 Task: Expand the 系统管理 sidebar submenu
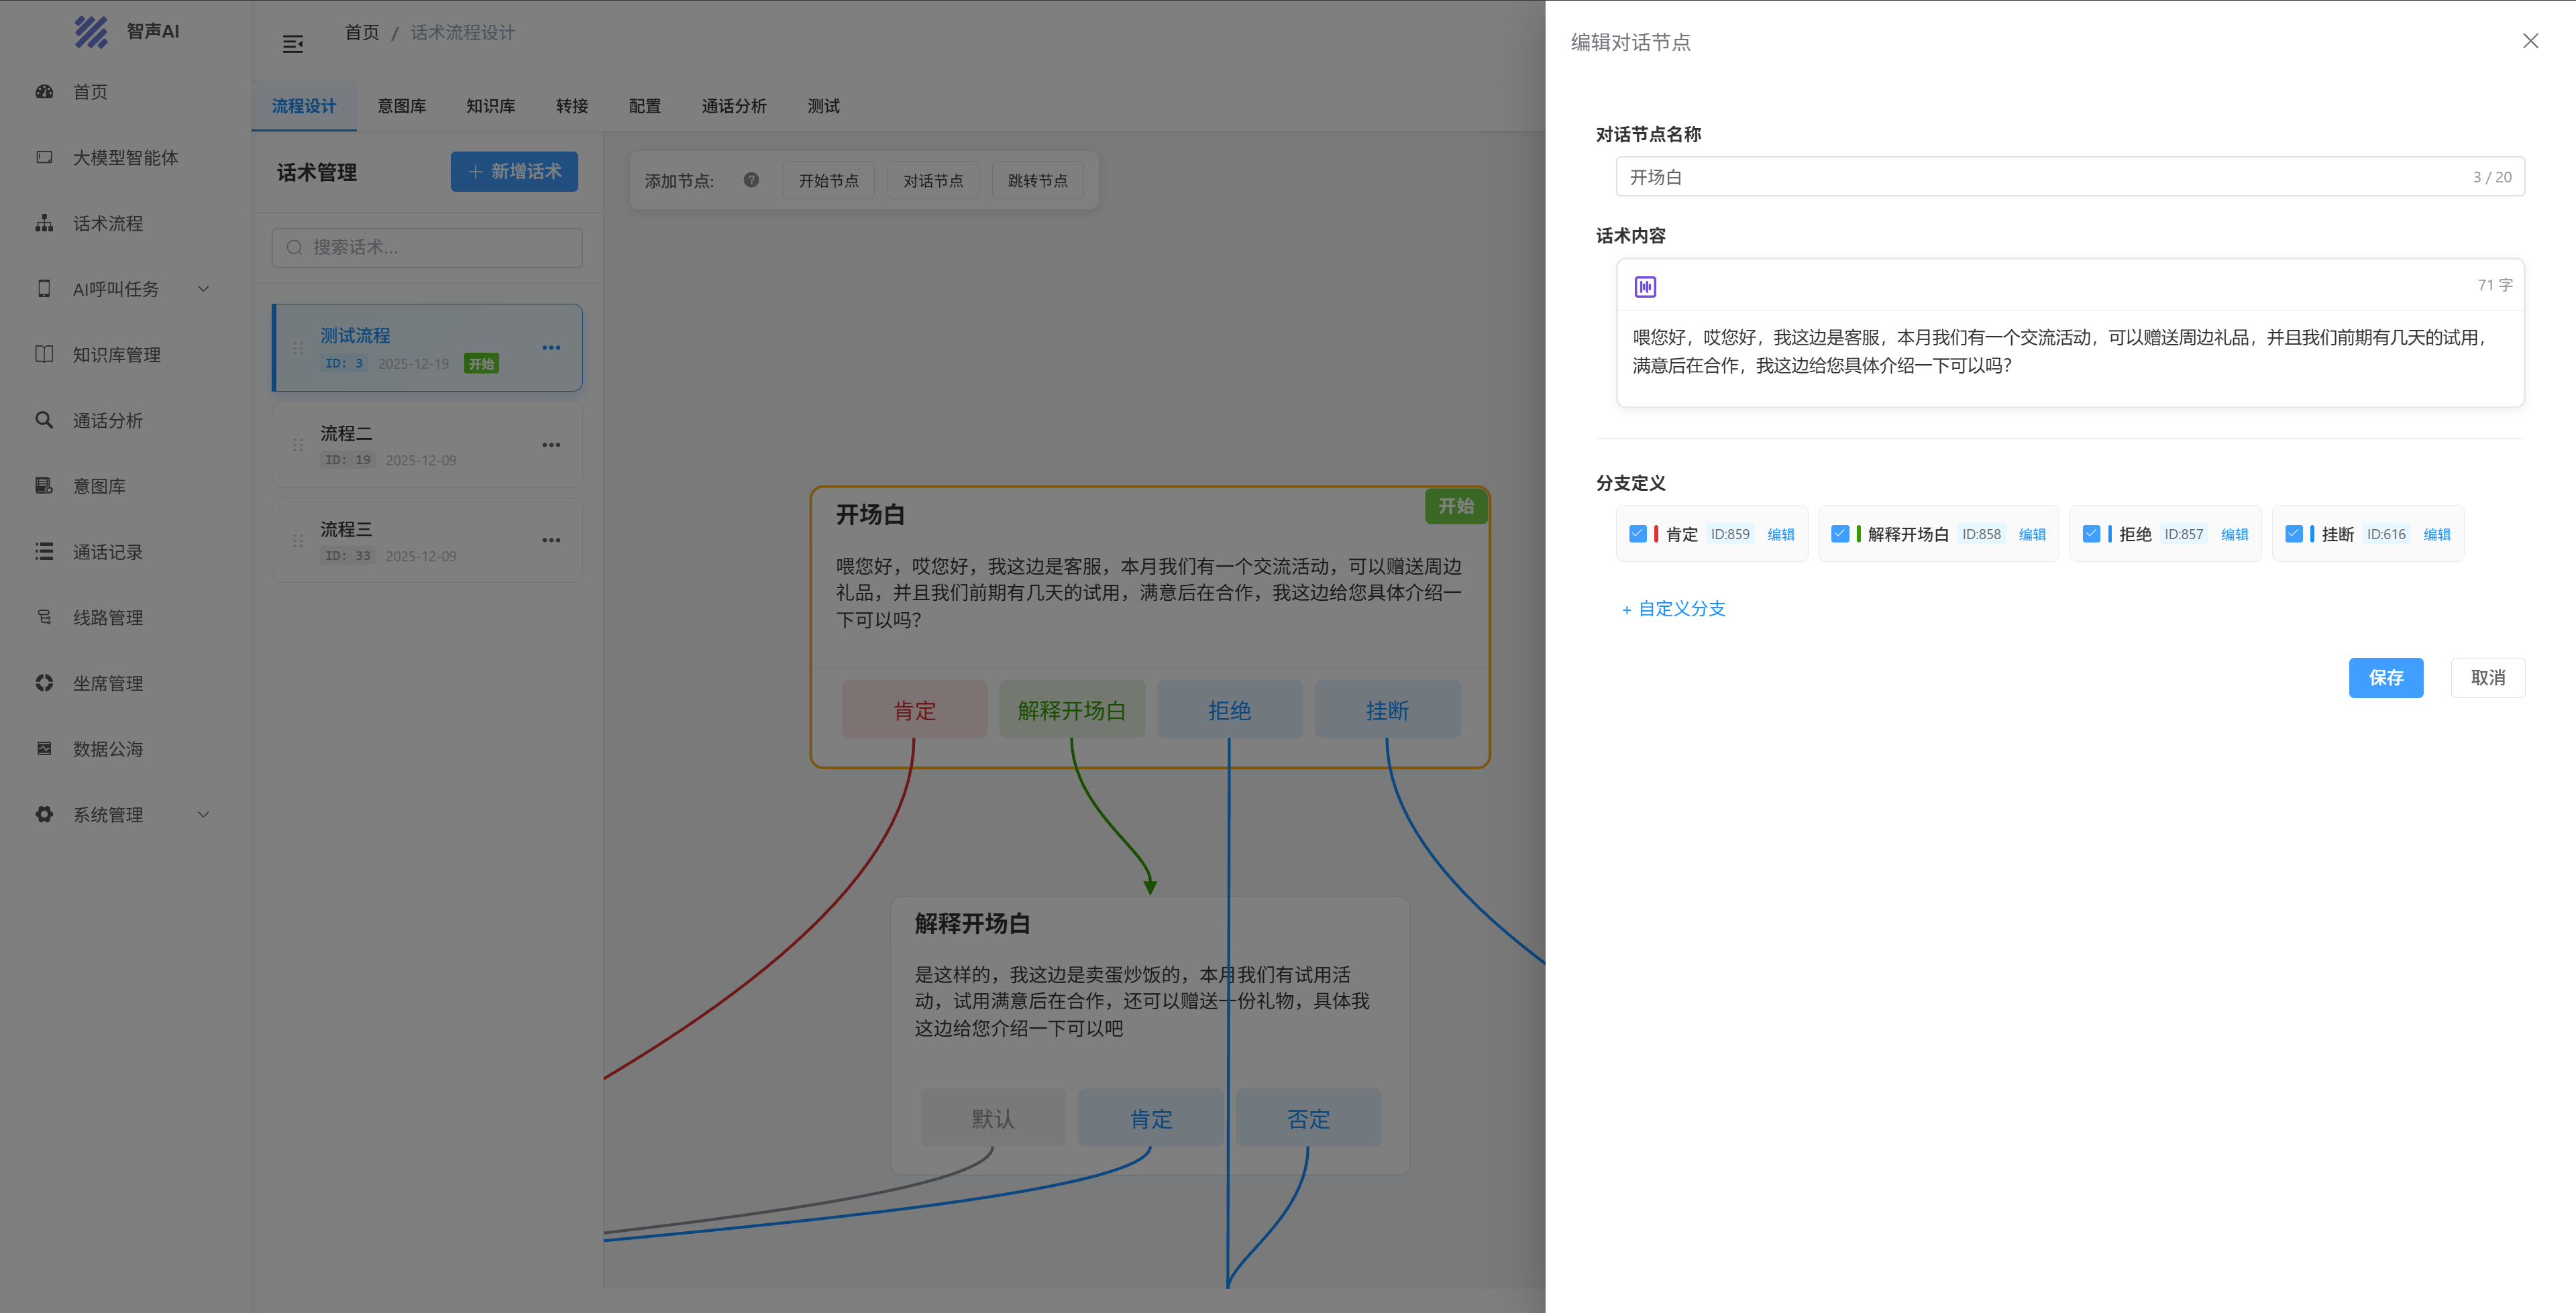[204, 814]
